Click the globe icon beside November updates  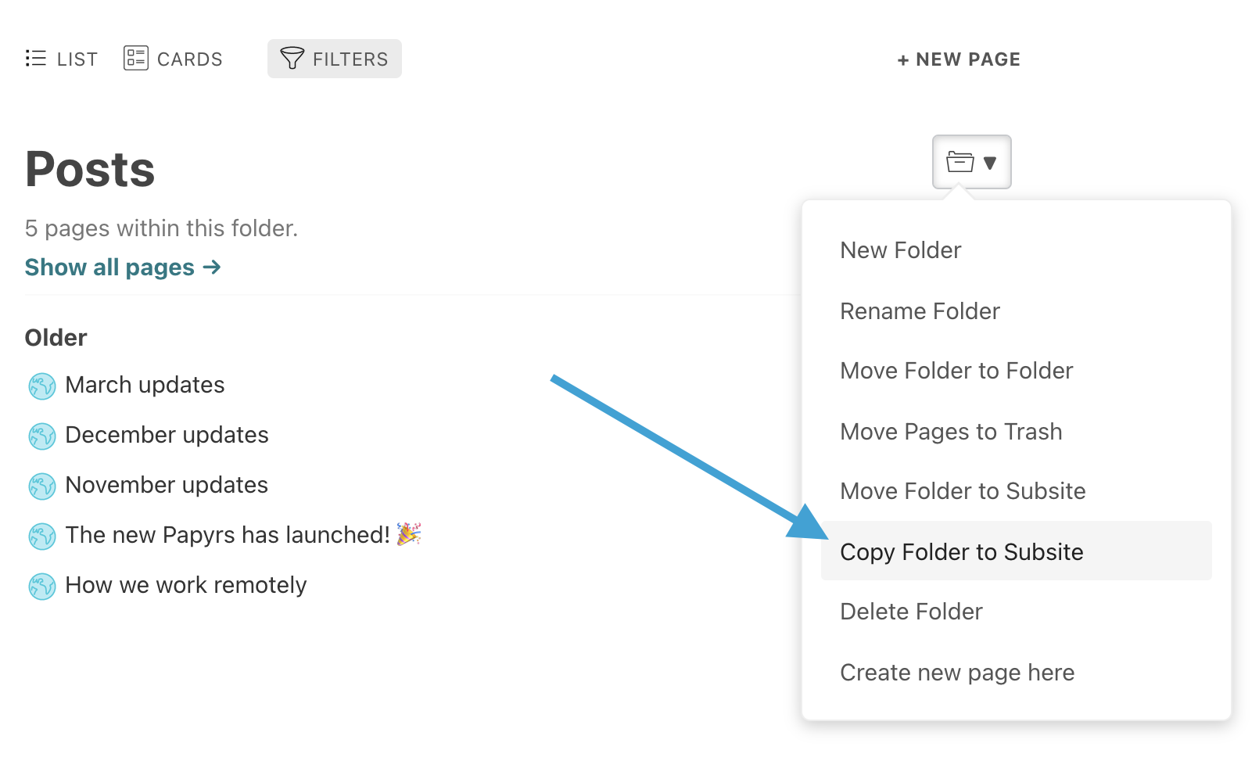[42, 486]
